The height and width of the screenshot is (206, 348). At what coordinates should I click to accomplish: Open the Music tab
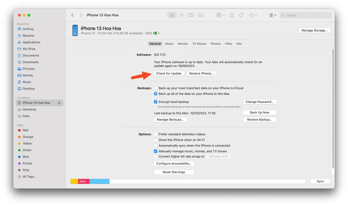pyautogui.click(x=169, y=43)
